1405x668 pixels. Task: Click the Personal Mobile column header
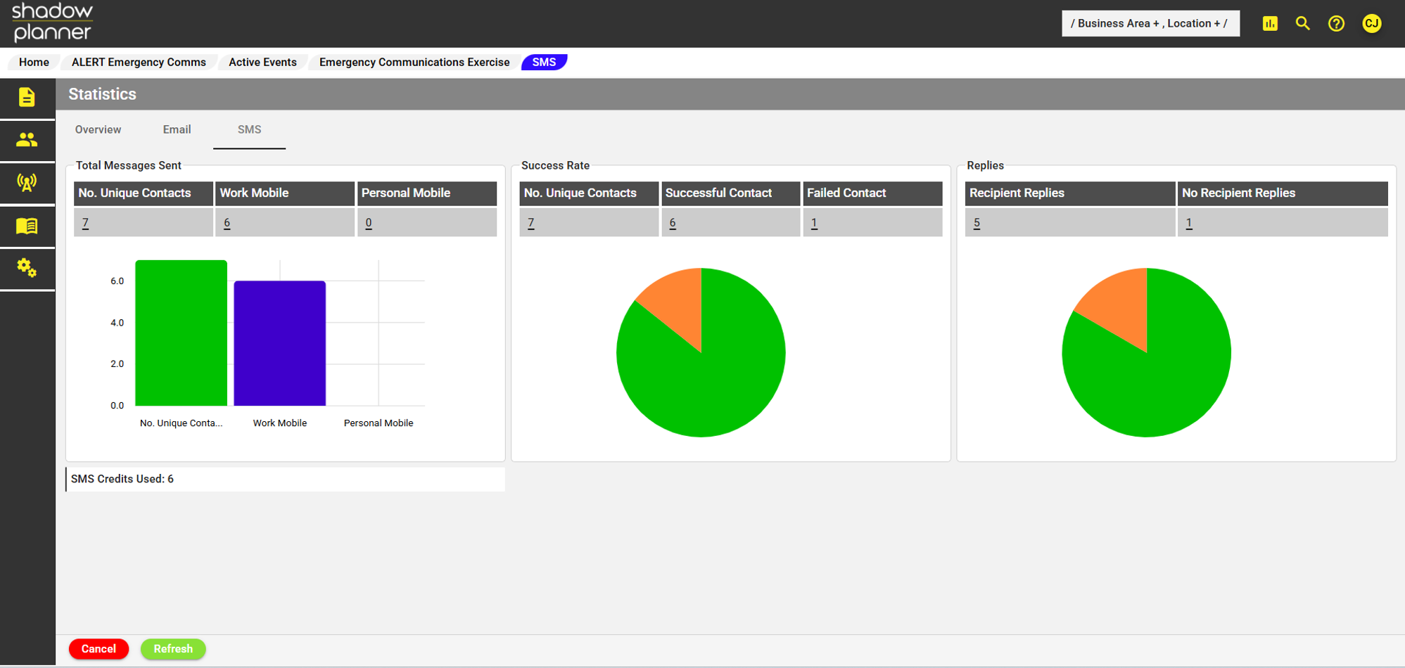427,193
